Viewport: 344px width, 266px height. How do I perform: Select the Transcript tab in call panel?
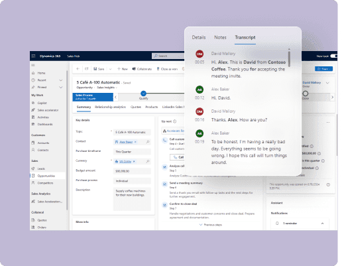pyautogui.click(x=245, y=37)
